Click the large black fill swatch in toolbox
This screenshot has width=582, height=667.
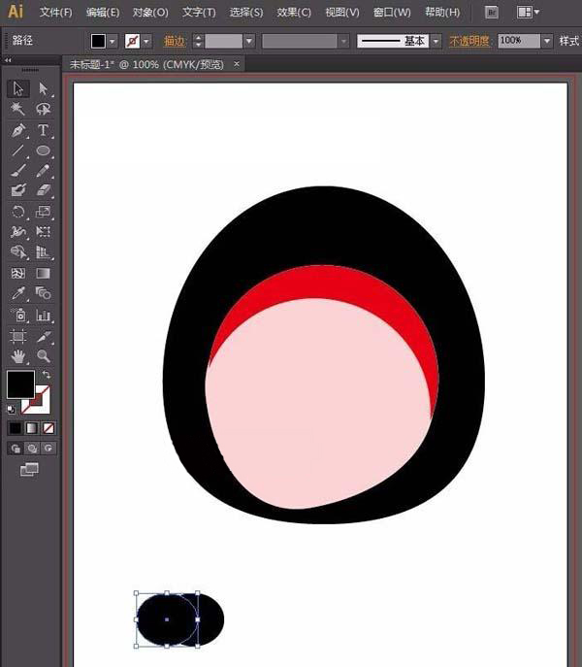click(x=20, y=384)
